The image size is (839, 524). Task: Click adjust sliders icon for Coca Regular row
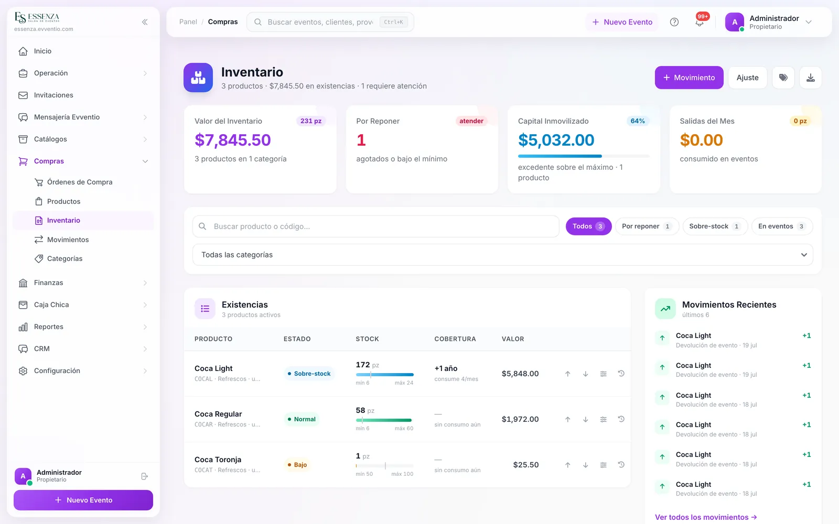604,419
